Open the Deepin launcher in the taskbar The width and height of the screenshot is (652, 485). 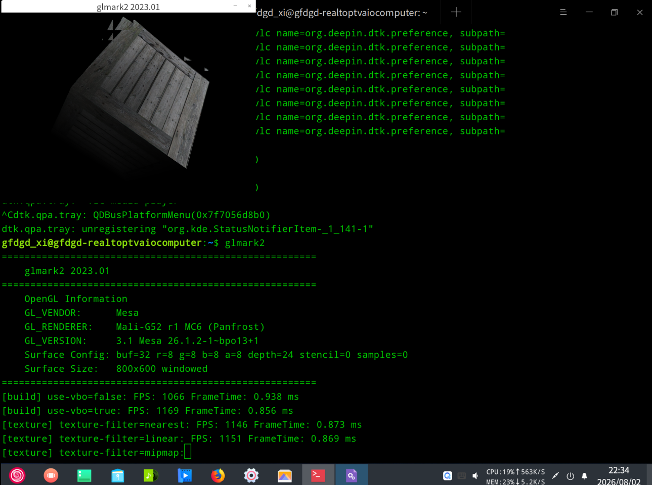[17, 475]
